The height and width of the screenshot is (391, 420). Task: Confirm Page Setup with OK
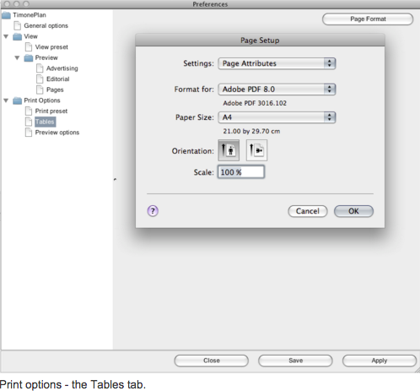(353, 211)
